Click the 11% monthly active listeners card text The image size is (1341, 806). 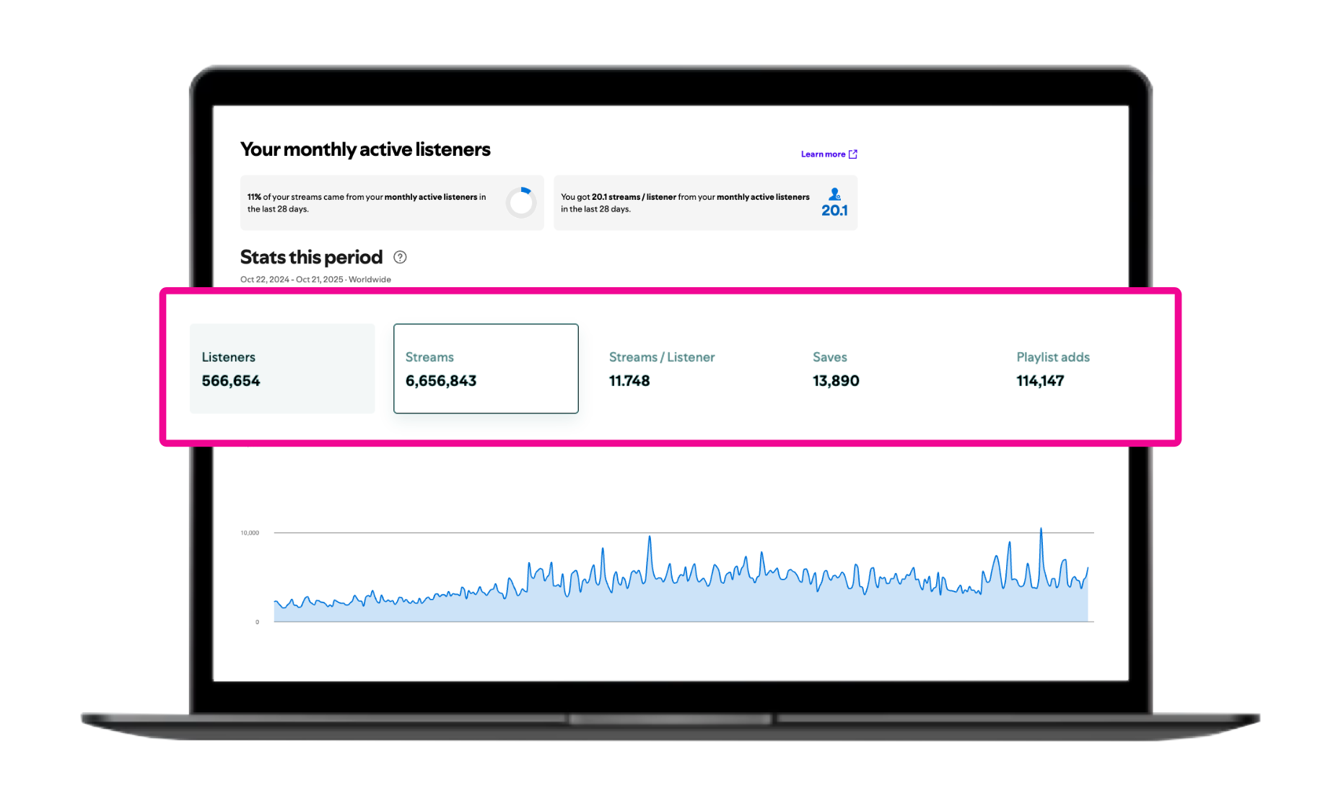coord(367,203)
